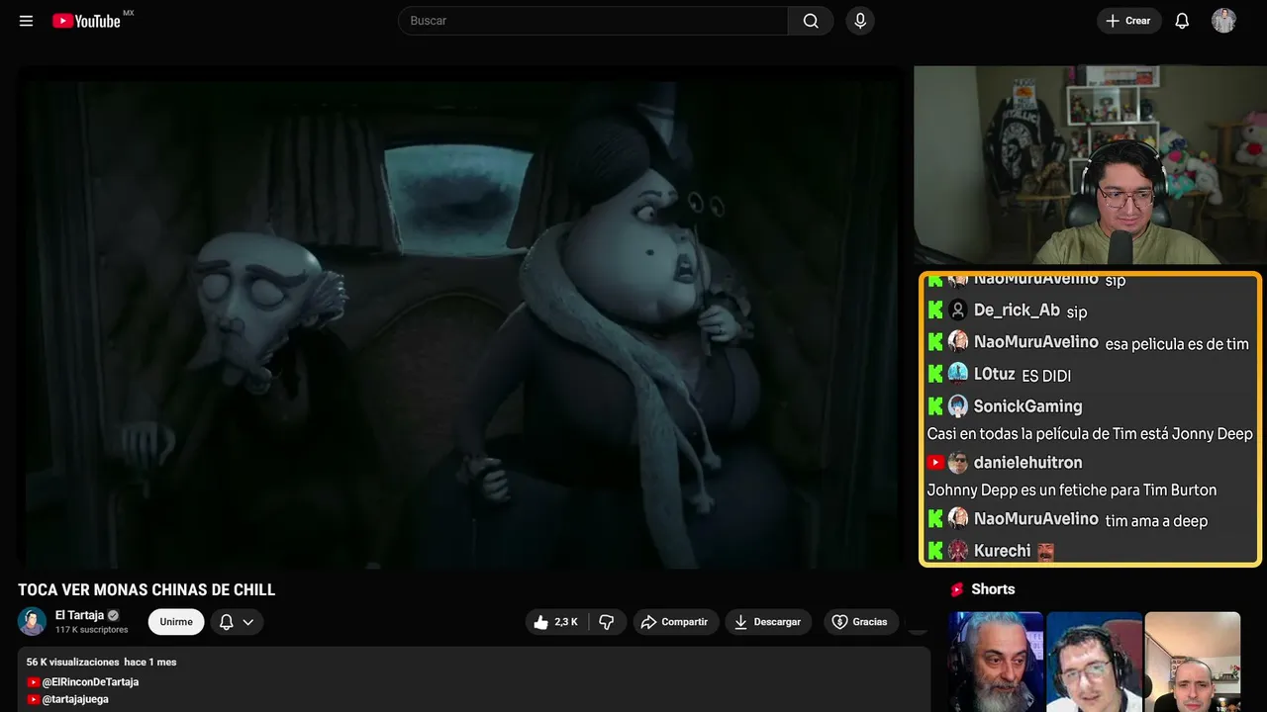
Task: Click the Kick icon beside SonickGaming
Action: tap(935, 405)
